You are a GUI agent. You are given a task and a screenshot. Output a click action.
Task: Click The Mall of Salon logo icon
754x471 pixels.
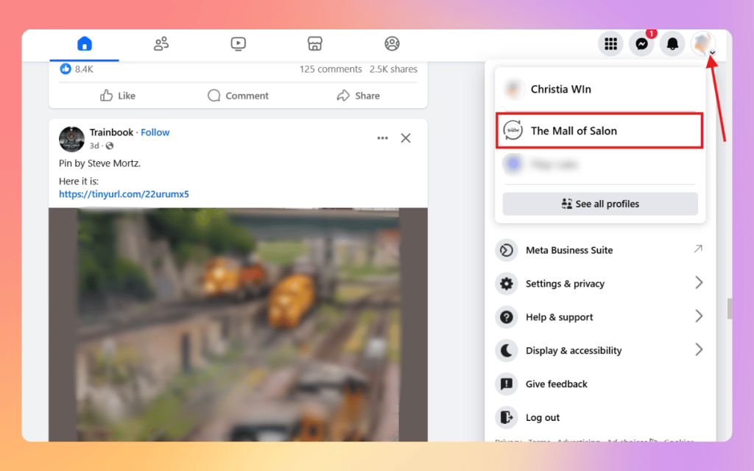[513, 131]
